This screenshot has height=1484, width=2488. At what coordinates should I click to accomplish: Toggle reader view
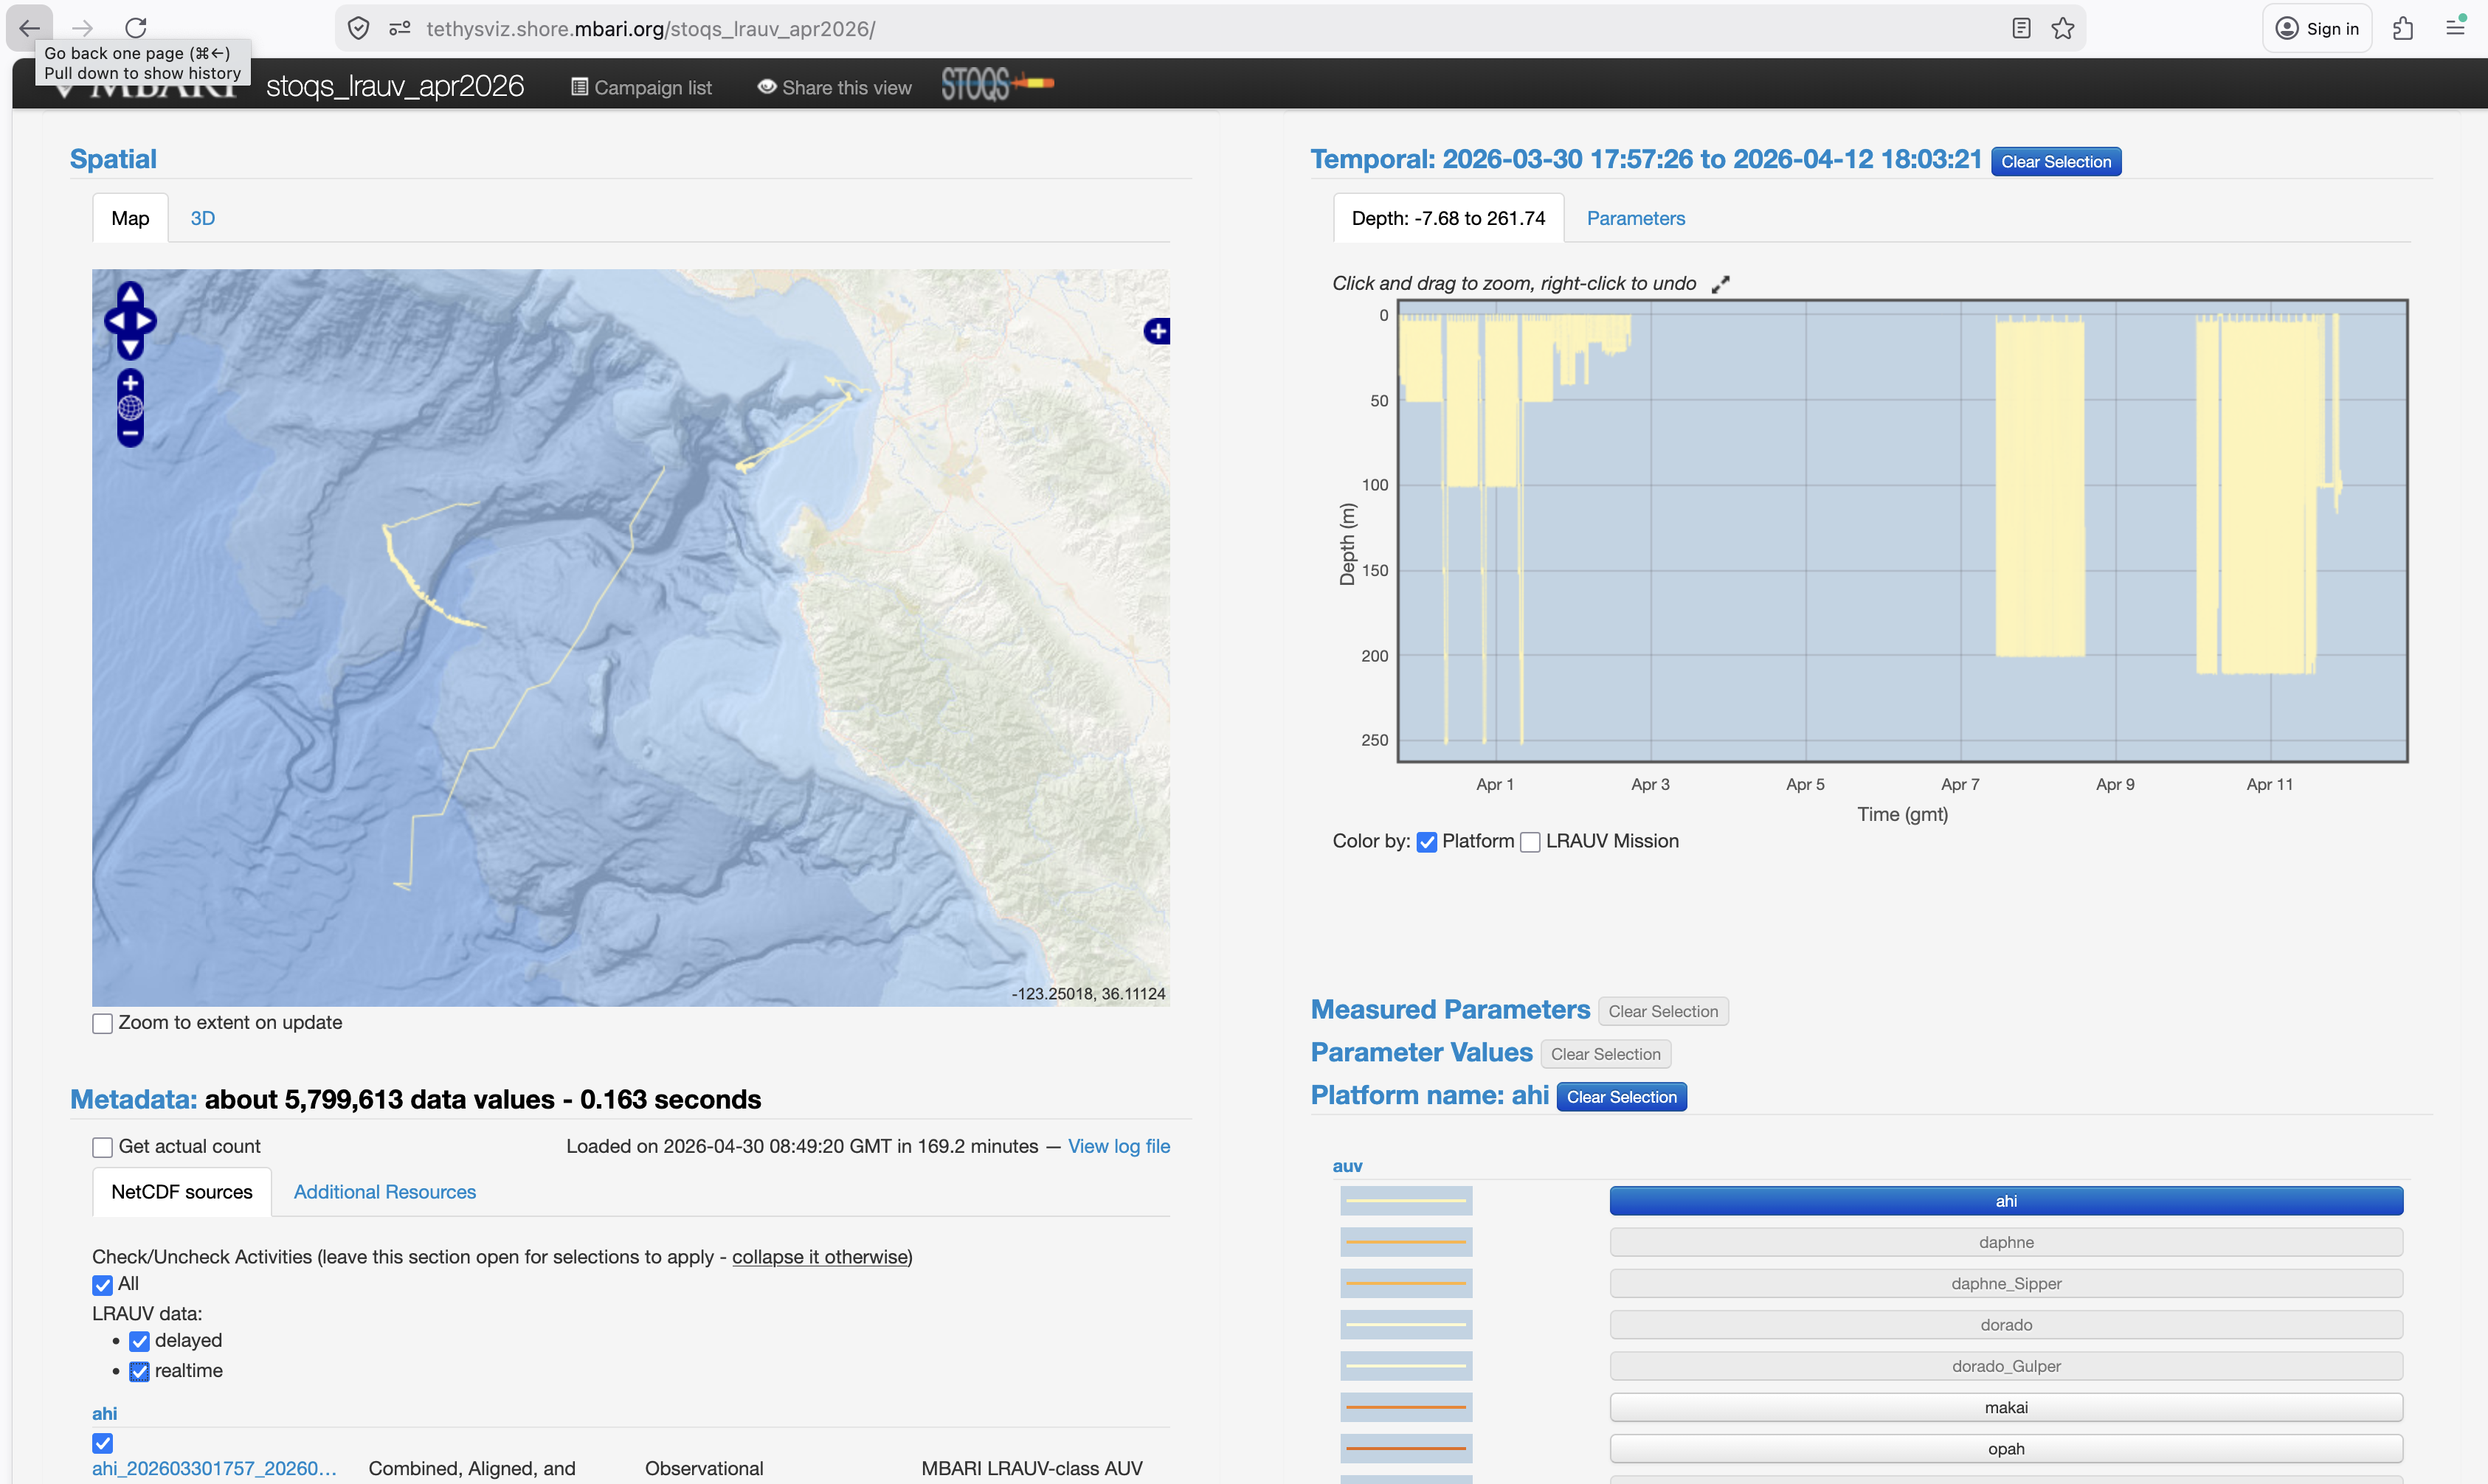click(x=2021, y=29)
